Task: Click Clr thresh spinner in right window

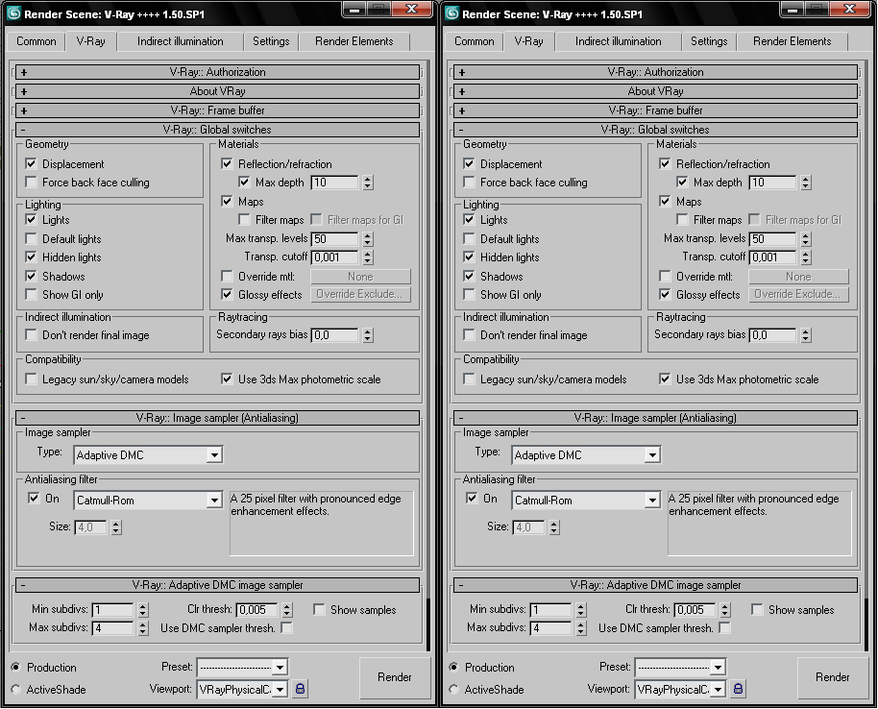Action: pos(724,610)
